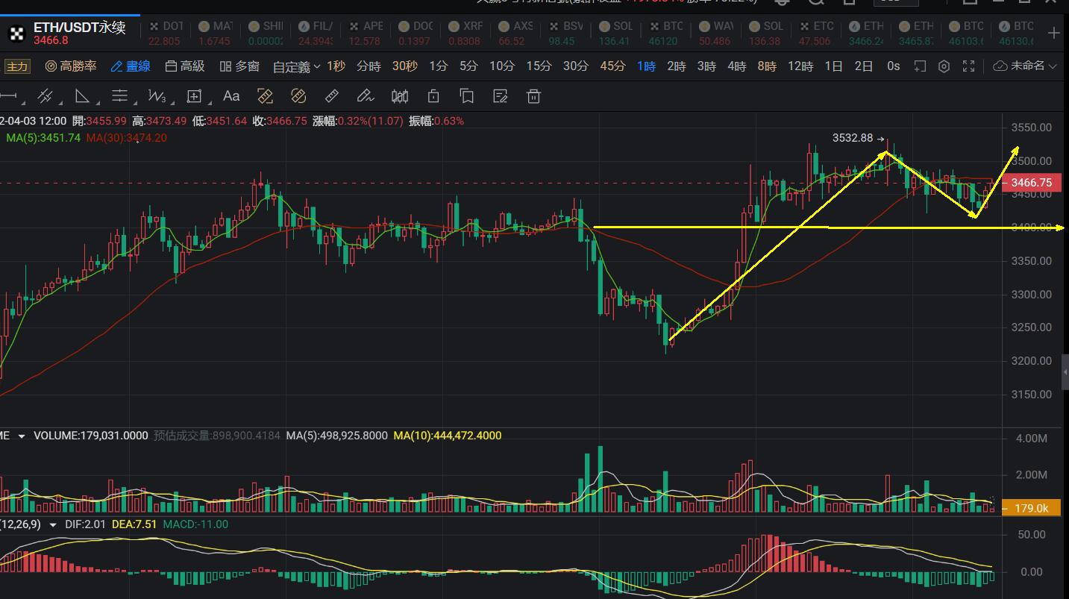
Task: Switch to the 15分 timeframe
Action: tap(539, 66)
